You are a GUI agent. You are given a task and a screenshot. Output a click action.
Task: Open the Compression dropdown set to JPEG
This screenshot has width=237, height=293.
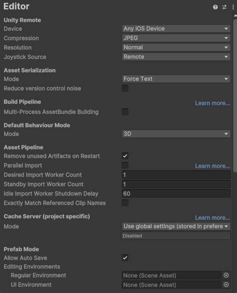pyautogui.click(x=176, y=38)
